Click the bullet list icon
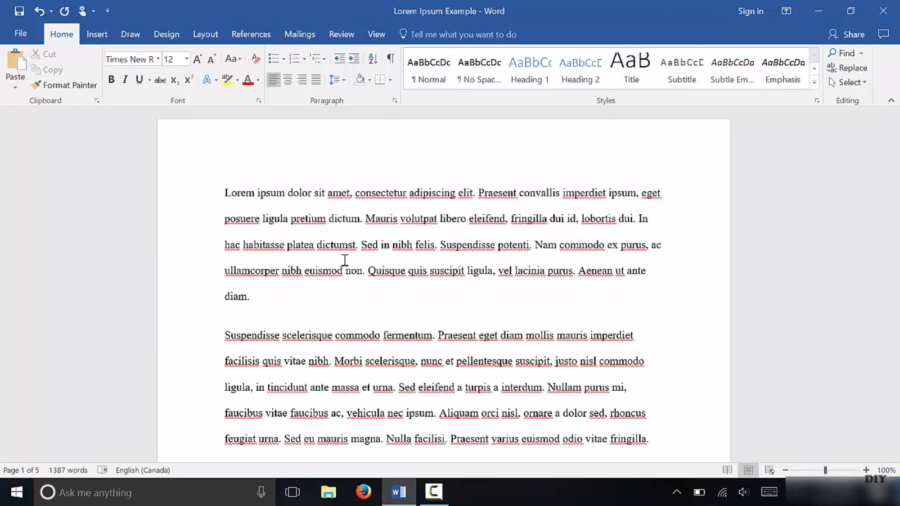Viewport: 900px width, 506px height. [273, 58]
